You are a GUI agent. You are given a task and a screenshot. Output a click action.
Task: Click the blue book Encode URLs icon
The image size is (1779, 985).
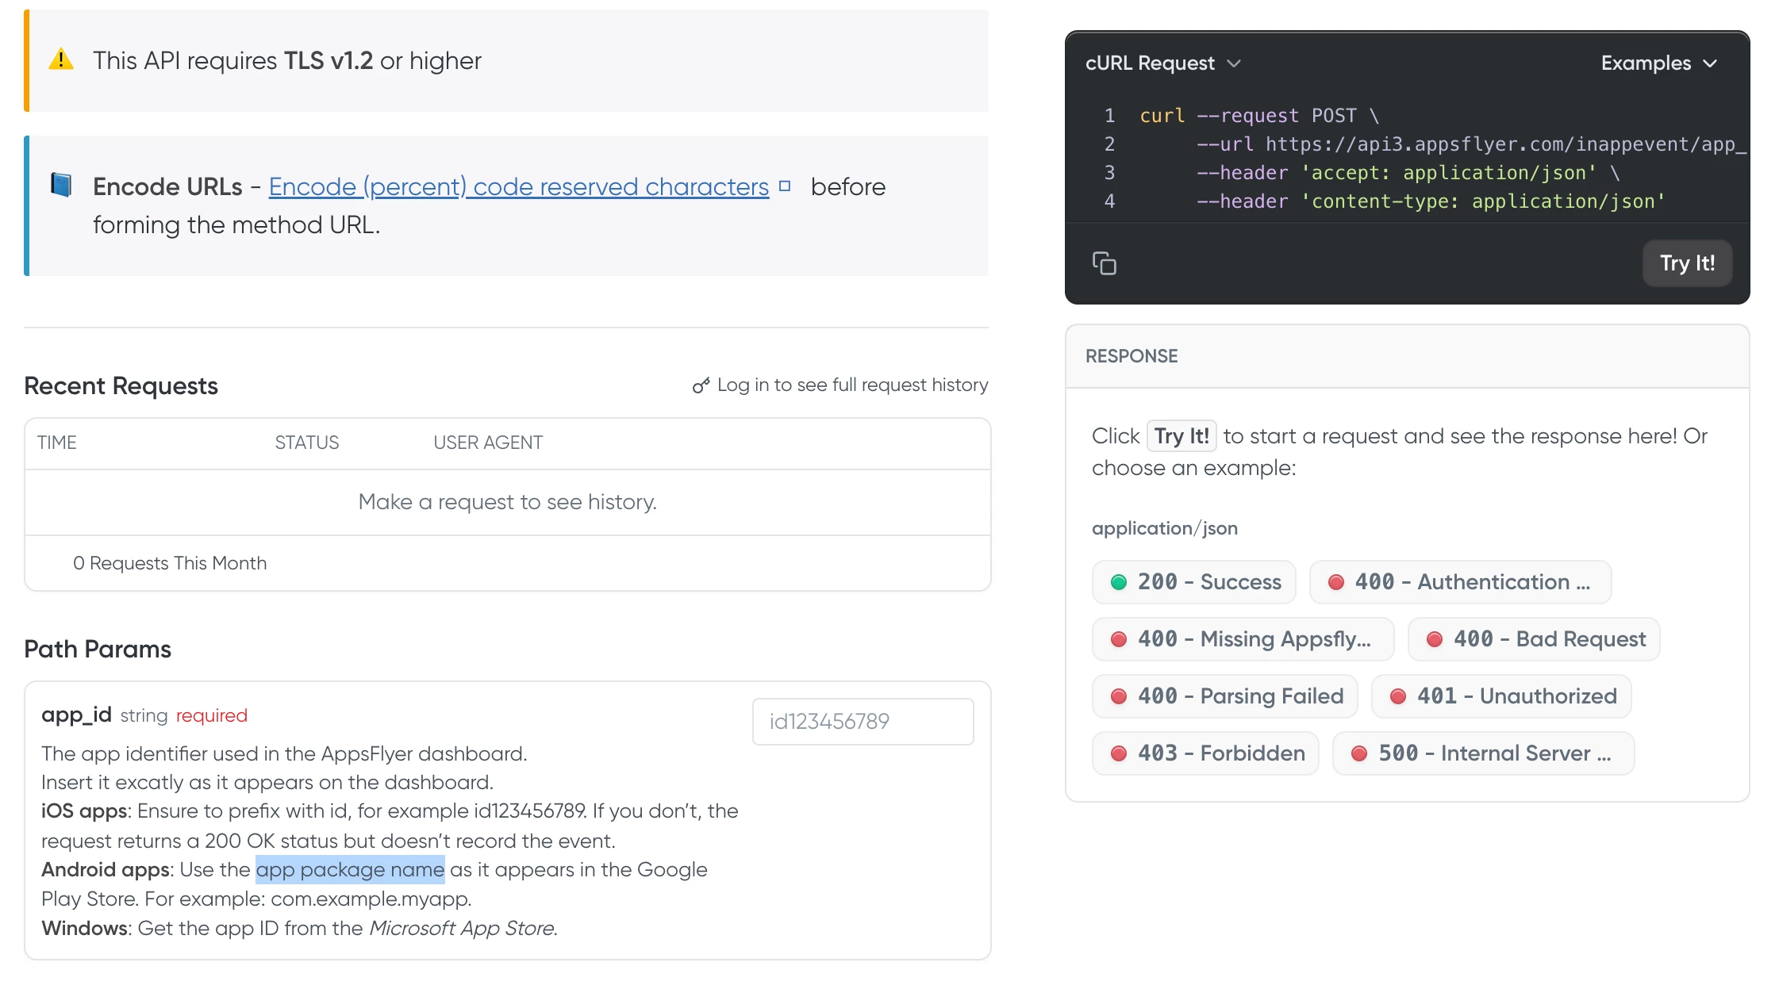pos(61,185)
